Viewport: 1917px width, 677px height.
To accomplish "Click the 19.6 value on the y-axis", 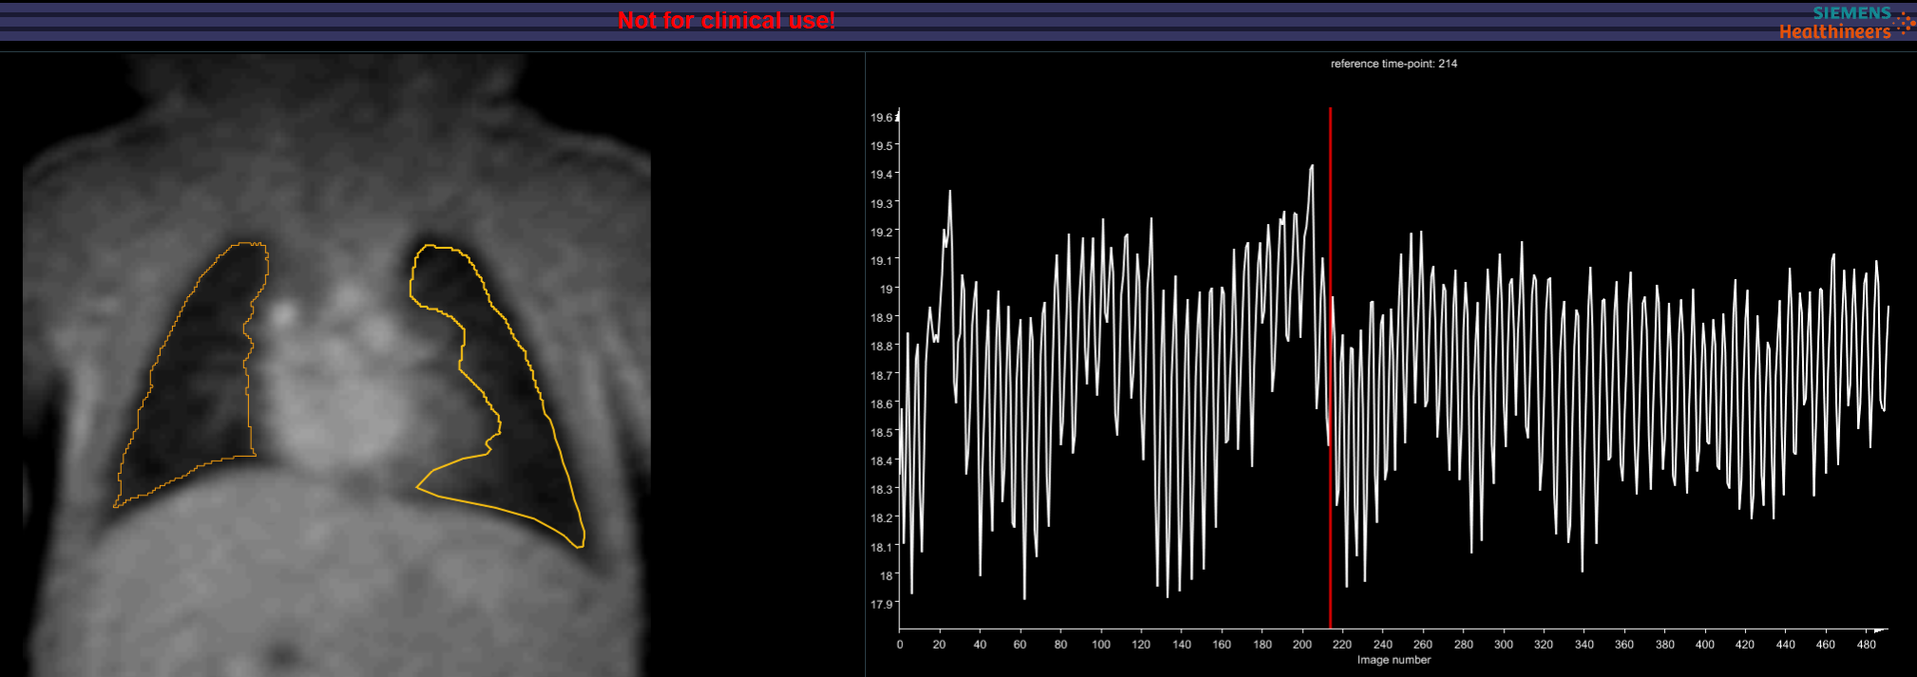I will pyautogui.click(x=881, y=118).
